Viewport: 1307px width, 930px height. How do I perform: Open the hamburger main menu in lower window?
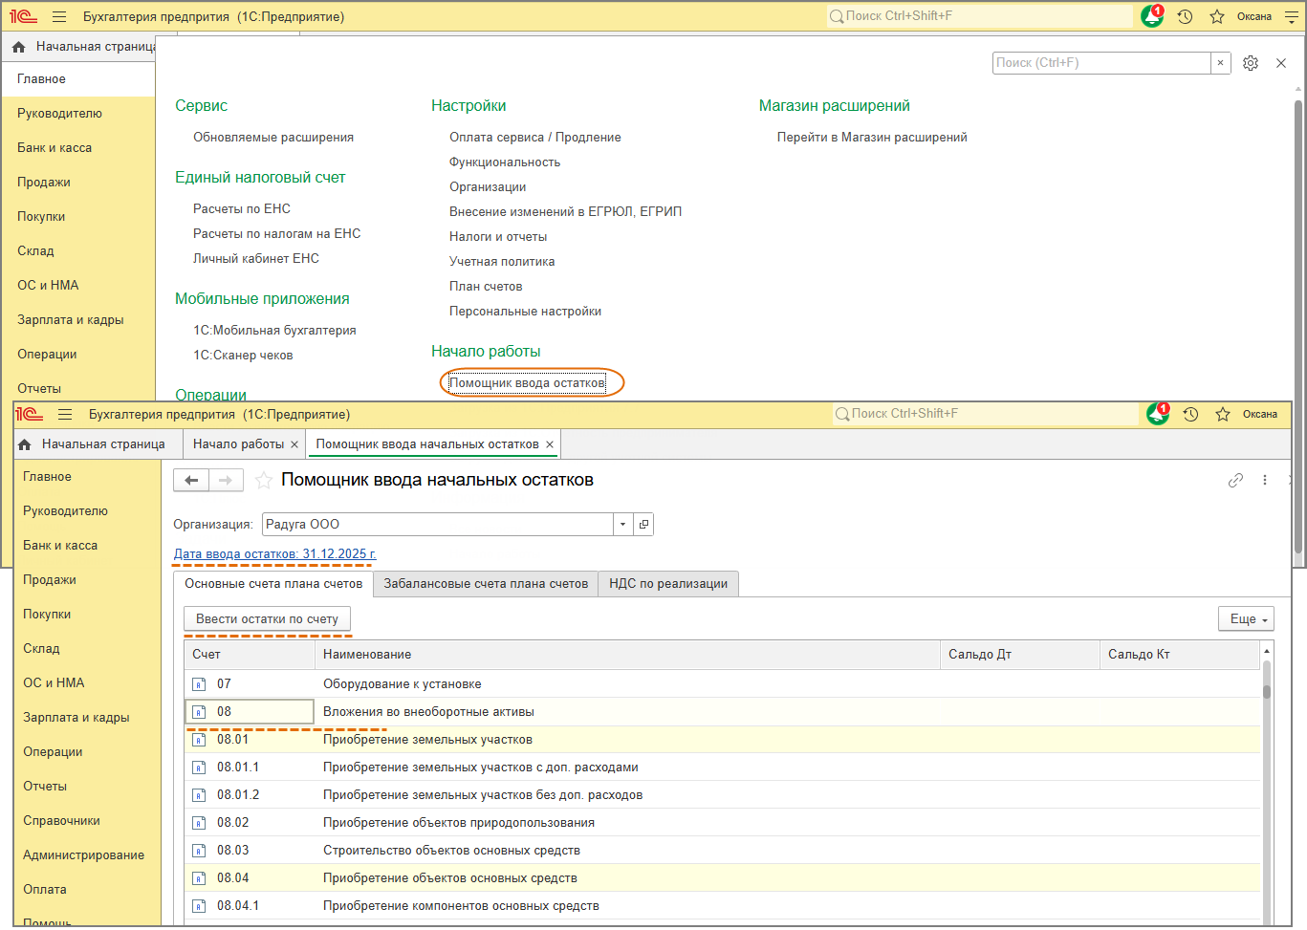tap(65, 414)
